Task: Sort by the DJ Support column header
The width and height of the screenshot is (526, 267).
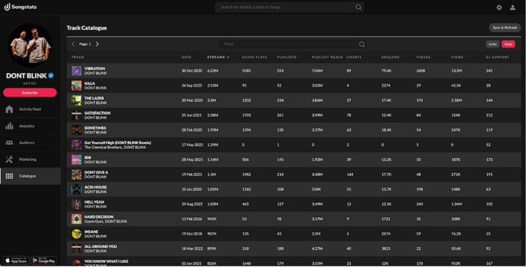Action: coord(497,57)
